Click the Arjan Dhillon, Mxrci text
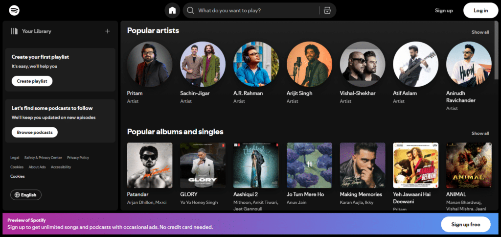 point(147,202)
